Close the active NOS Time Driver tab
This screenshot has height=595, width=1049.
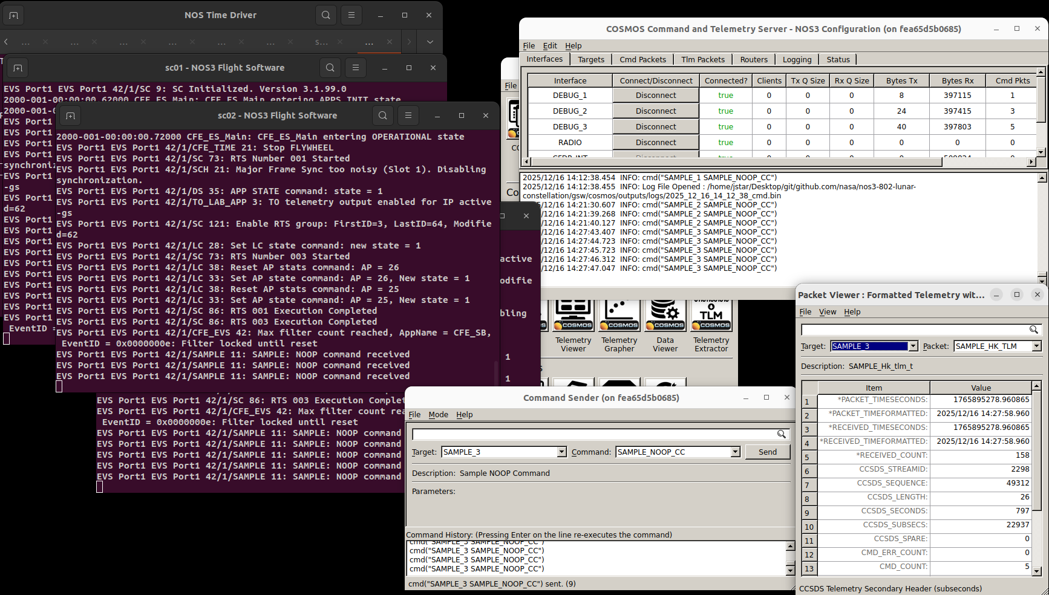pos(390,42)
